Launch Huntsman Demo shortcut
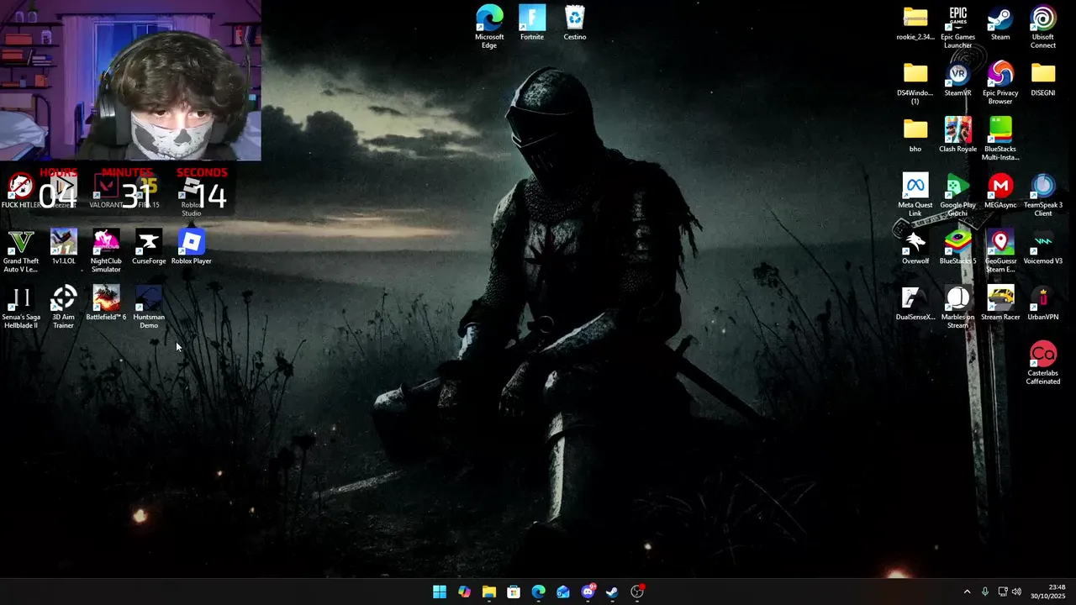1076x605 pixels. [x=149, y=307]
